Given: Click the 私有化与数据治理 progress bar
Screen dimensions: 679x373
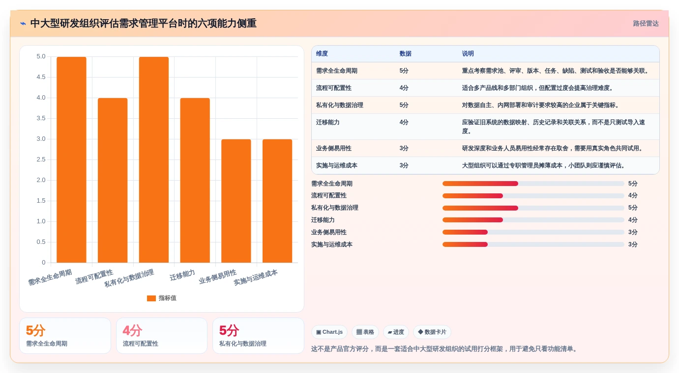Looking at the screenshot, I should tap(533, 208).
